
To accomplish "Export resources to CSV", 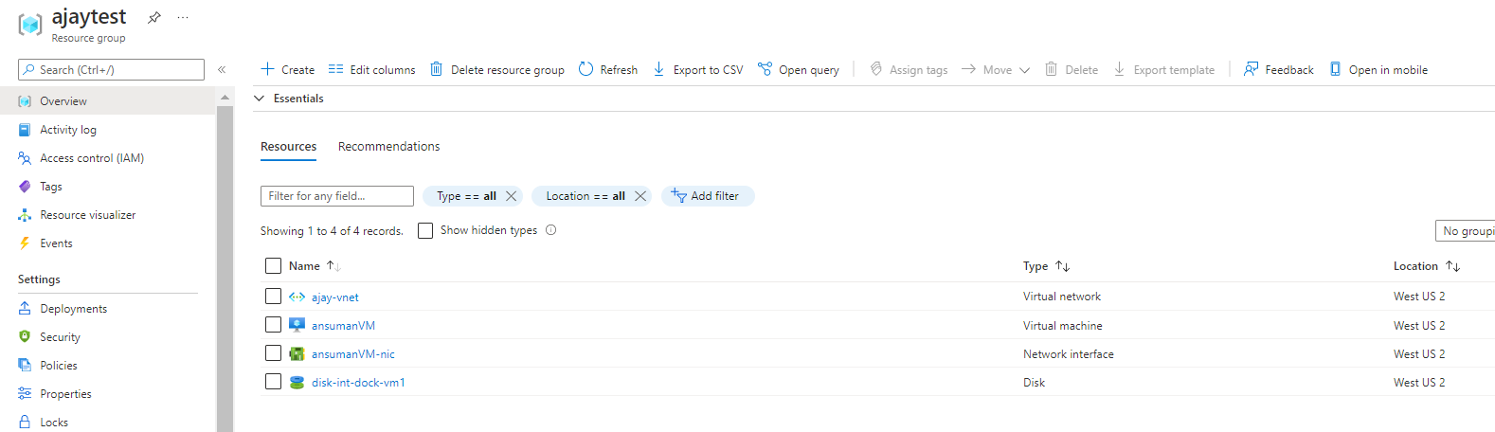I will point(698,69).
